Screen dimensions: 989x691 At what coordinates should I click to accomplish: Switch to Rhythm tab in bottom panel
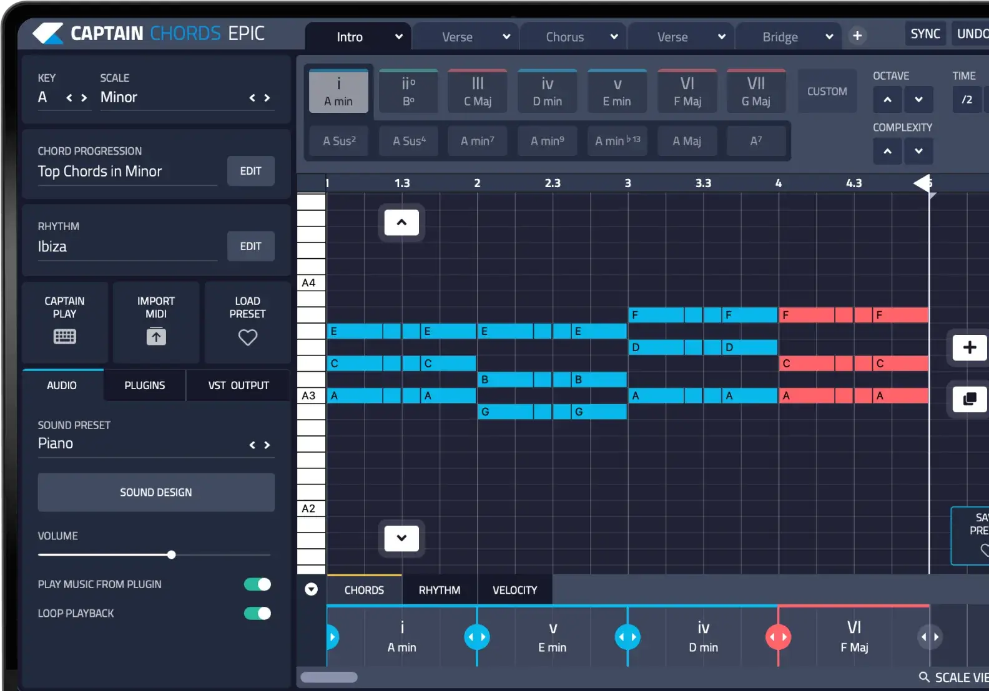pyautogui.click(x=440, y=590)
